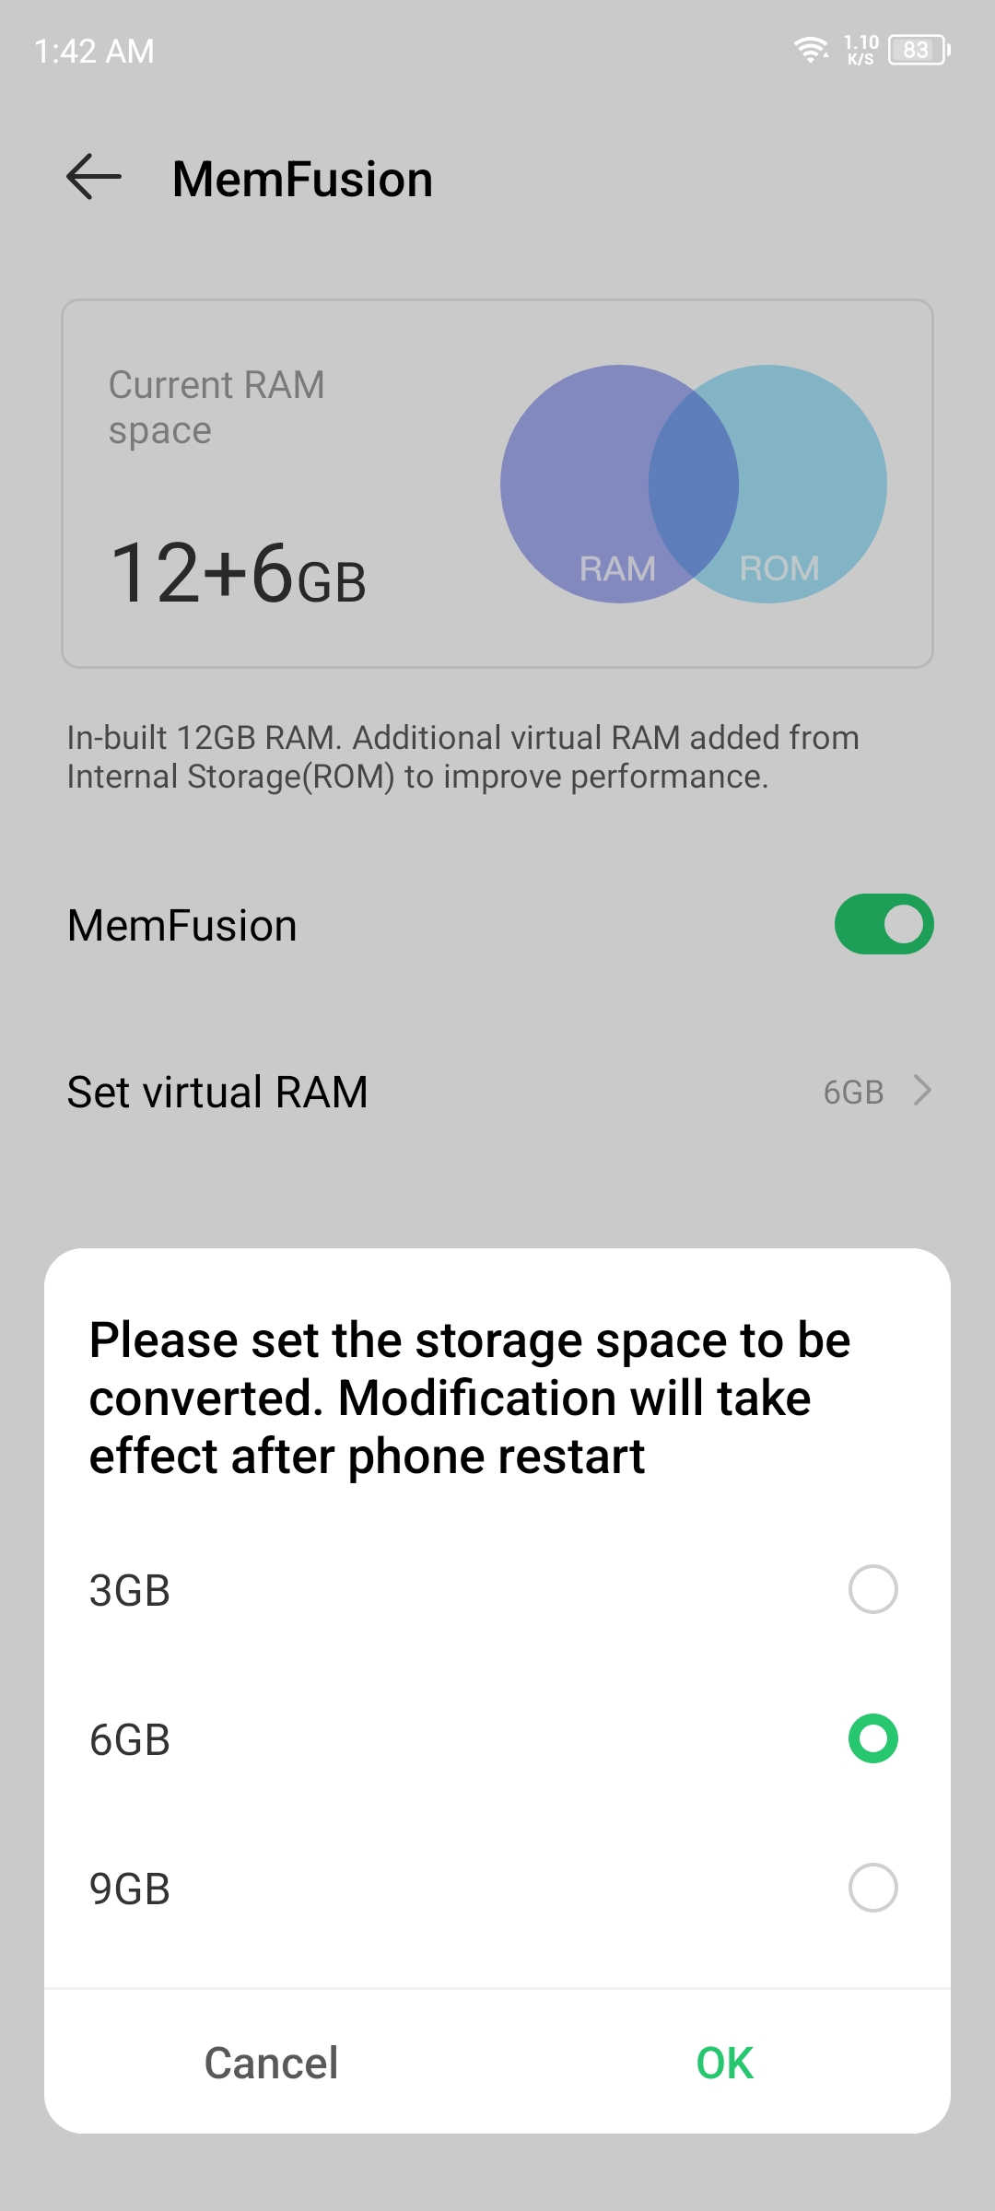The height and width of the screenshot is (2211, 995).
Task: Tap the clock time in status bar
Action: pos(94,51)
